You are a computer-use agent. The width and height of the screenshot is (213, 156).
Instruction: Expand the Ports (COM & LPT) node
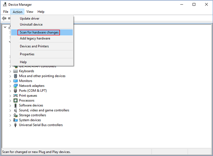(10, 91)
